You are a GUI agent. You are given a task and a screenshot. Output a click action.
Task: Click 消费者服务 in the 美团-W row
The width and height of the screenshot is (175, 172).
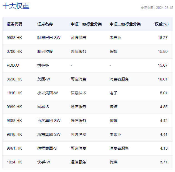119,79
